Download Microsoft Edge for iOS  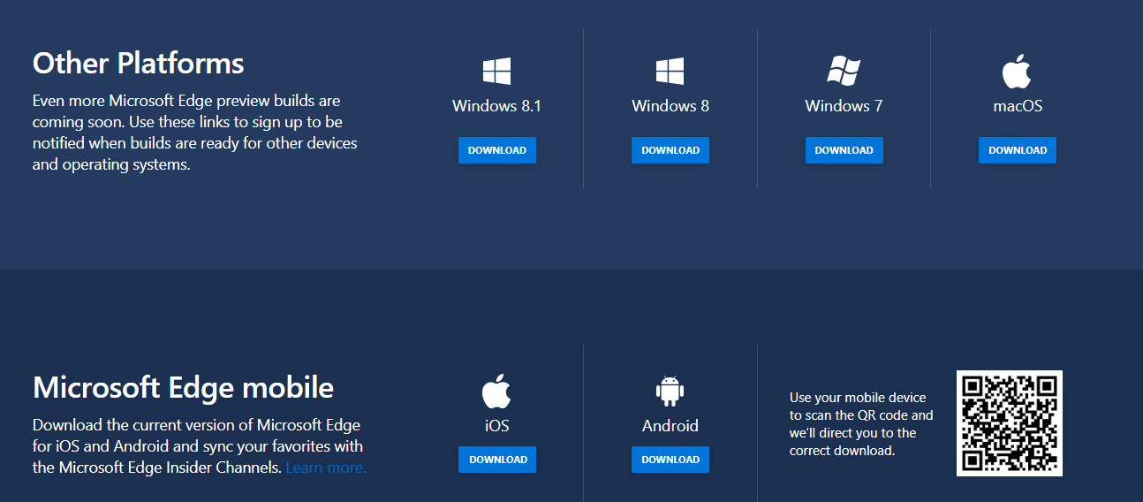[x=497, y=460]
